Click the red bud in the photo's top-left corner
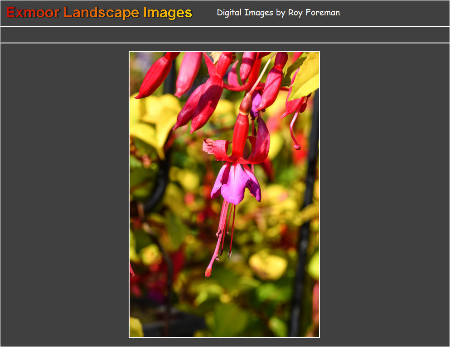450x347 pixels. (154, 77)
